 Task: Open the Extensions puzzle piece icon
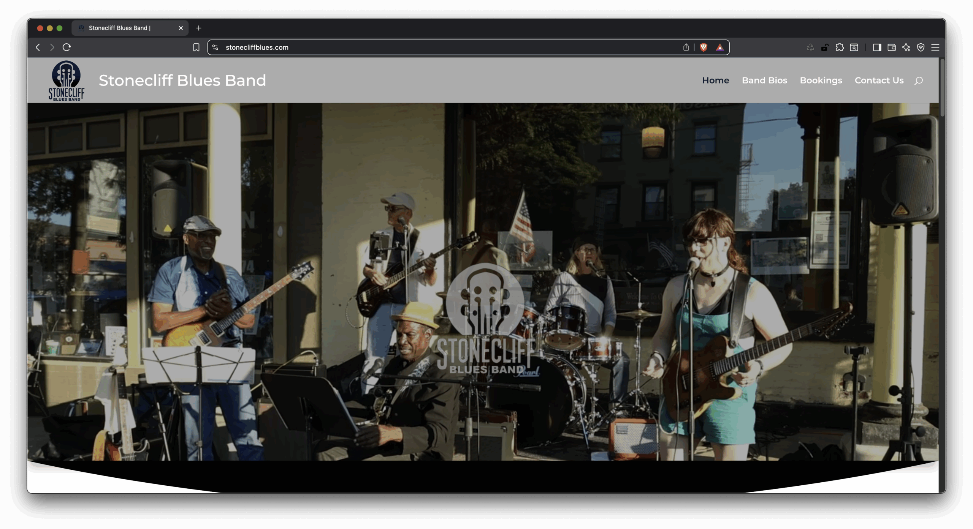tap(840, 47)
